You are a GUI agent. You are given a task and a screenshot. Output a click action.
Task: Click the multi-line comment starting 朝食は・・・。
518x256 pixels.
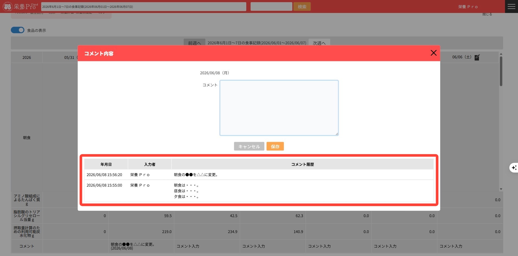tap(187, 191)
